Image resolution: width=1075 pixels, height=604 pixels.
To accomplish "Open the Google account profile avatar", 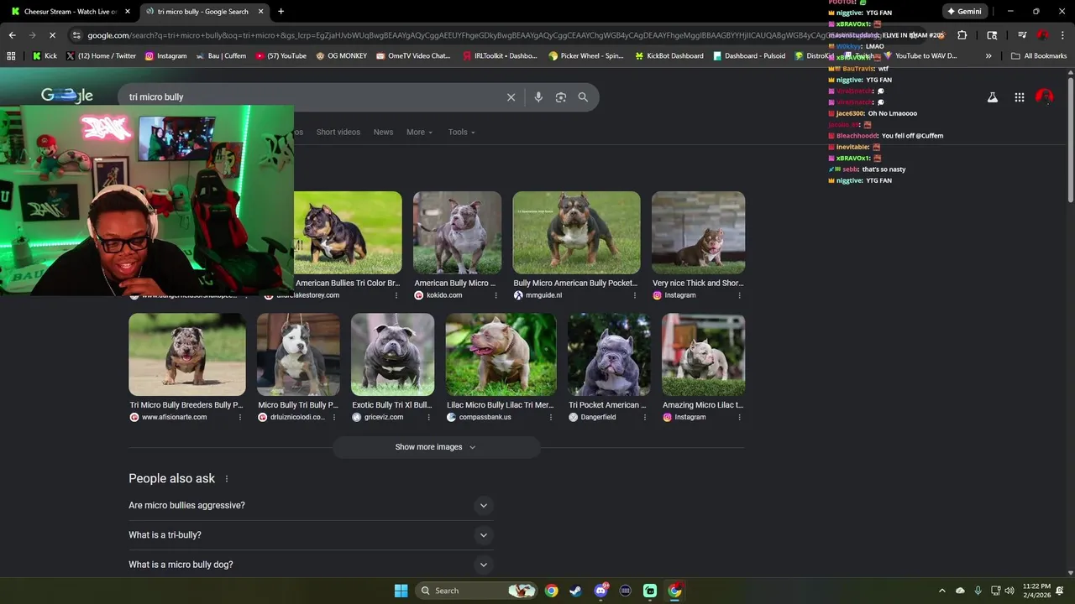I will pyautogui.click(x=1044, y=97).
